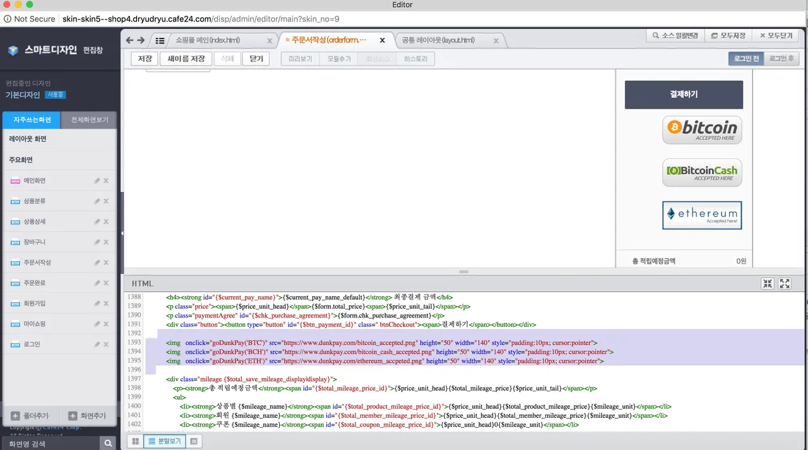
Task: Click the back arrow in tab bar
Action: coord(130,40)
